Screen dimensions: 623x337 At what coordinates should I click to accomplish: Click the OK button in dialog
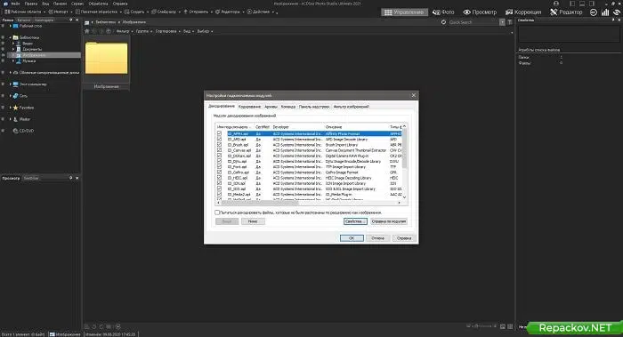[x=352, y=238]
